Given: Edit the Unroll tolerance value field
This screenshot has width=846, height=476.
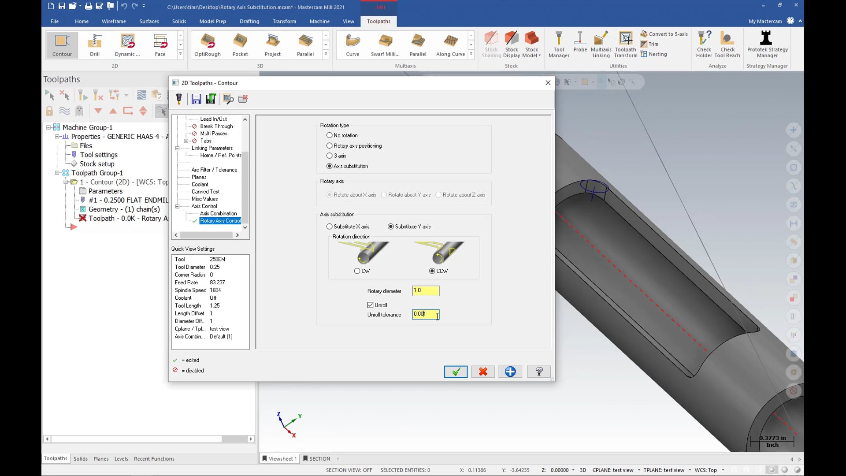Looking at the screenshot, I should tap(427, 314).
